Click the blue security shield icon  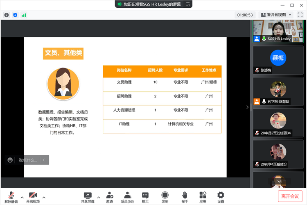[x=15, y=15]
